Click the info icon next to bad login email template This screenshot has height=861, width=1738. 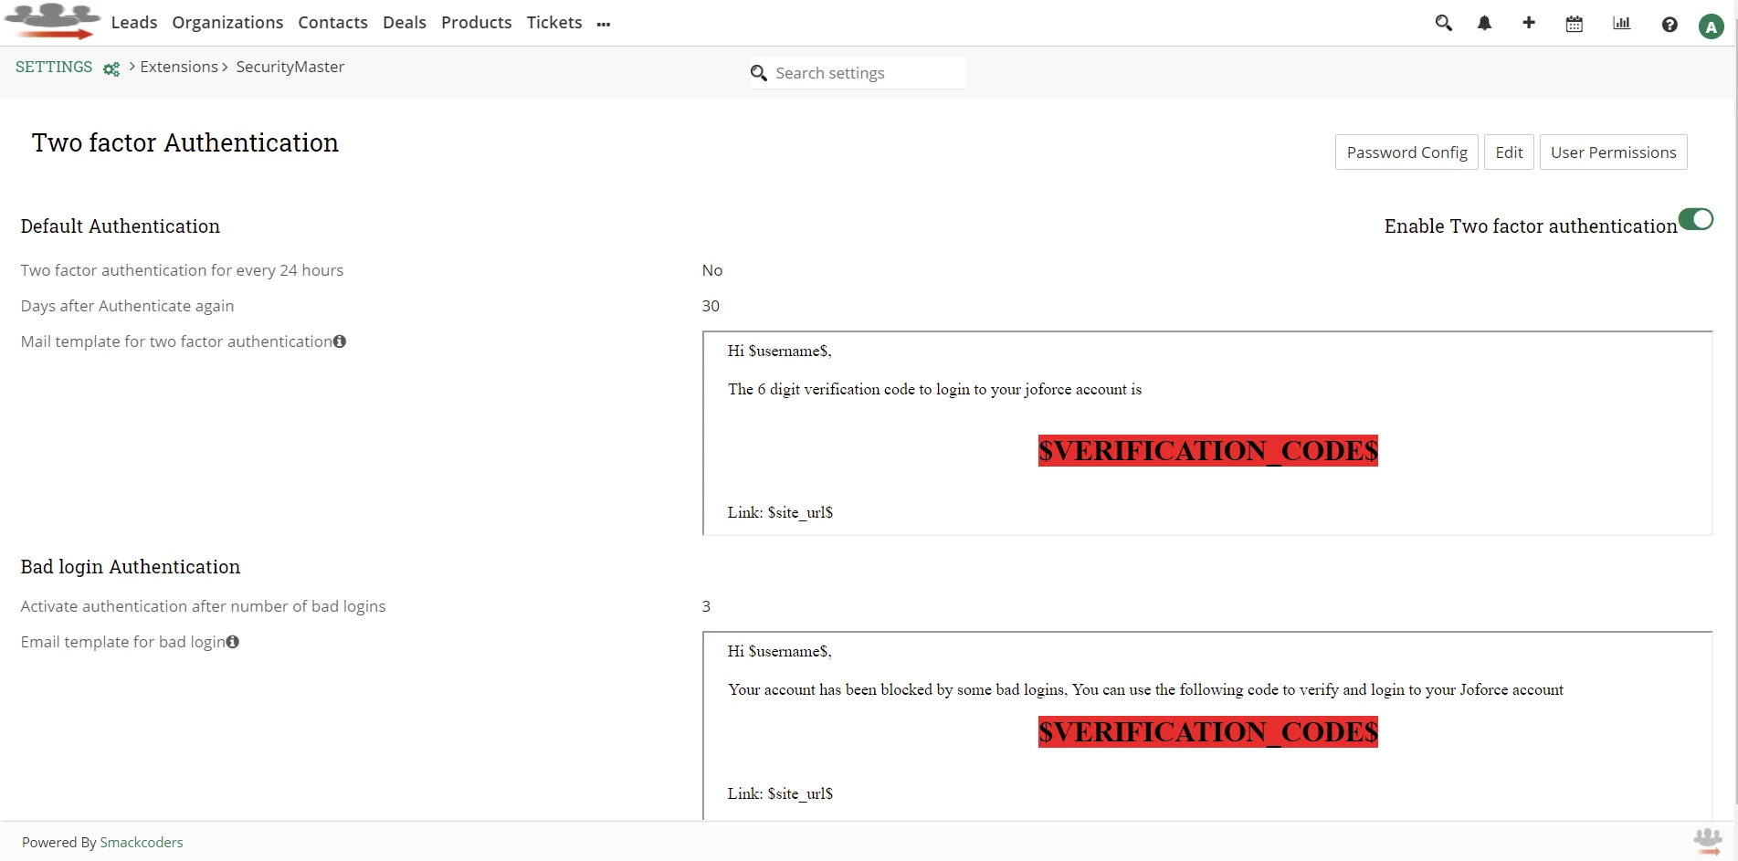(232, 642)
